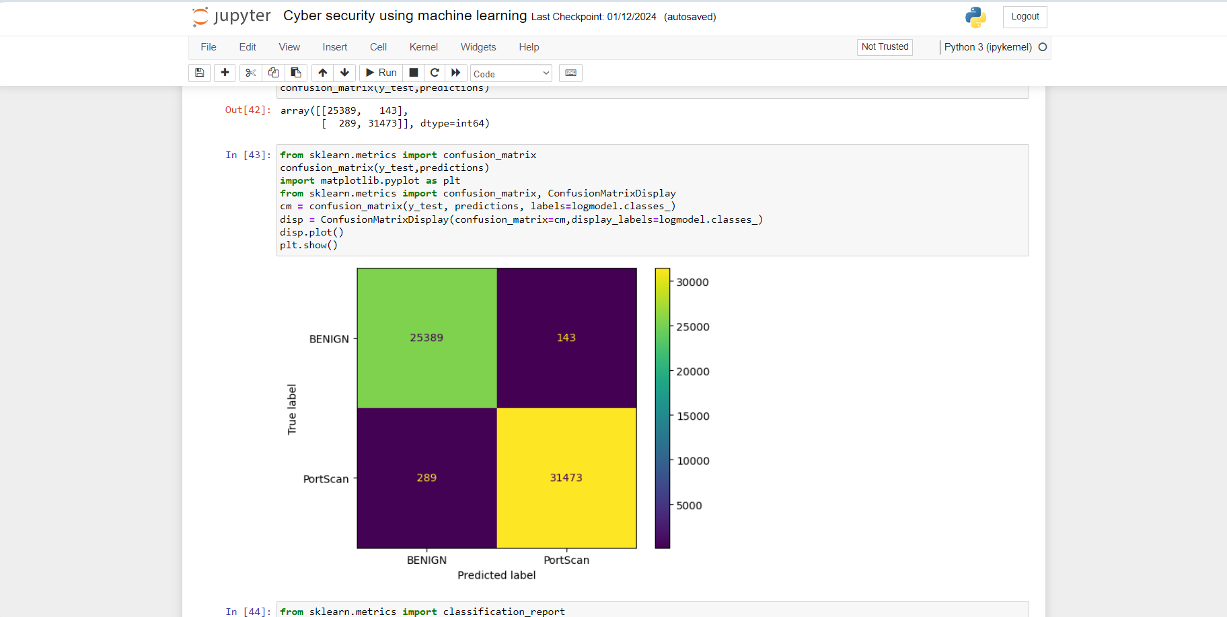Click the array output text of Out[42]

click(x=385, y=117)
